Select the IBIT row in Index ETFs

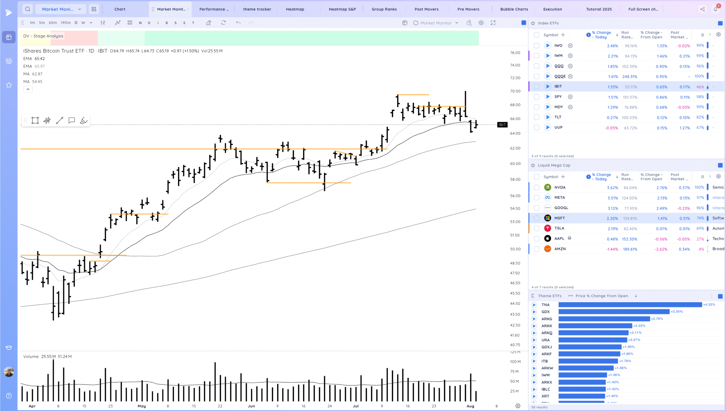(x=627, y=87)
